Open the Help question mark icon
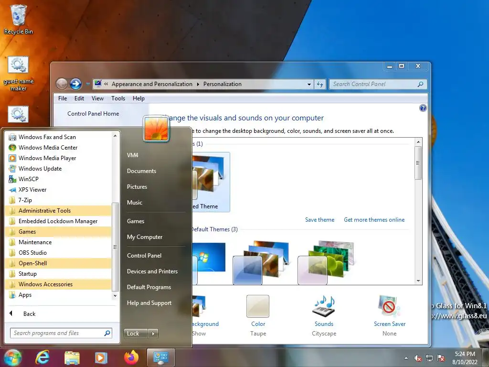 423,108
